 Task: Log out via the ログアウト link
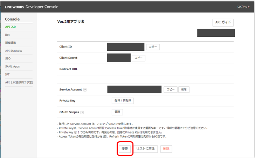(243, 7)
